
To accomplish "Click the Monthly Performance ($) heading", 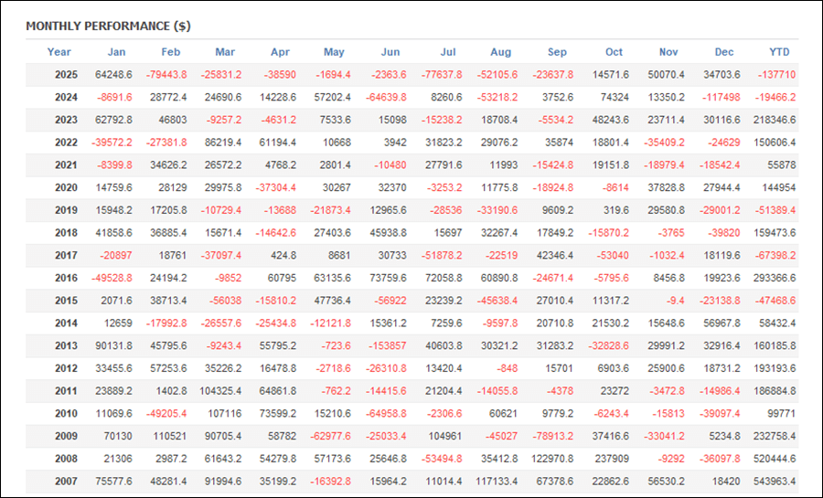I will 108,26.
